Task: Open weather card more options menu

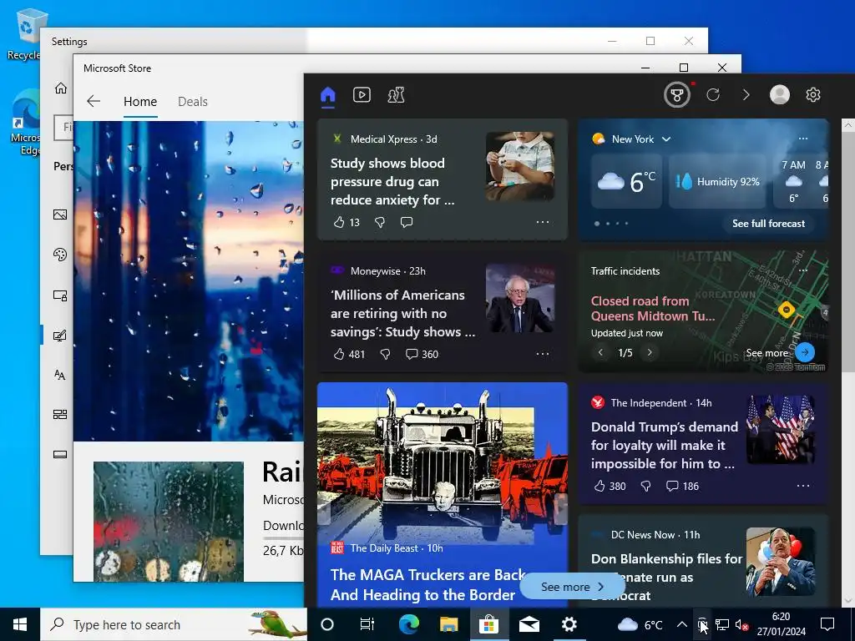Action: point(803,139)
